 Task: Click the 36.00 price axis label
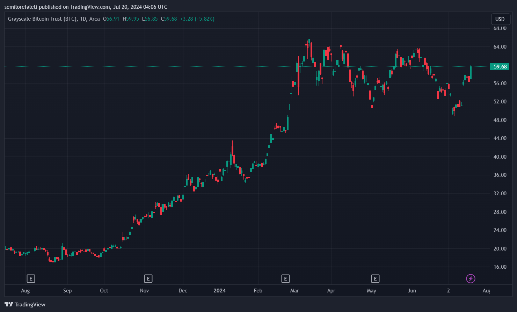click(500, 175)
